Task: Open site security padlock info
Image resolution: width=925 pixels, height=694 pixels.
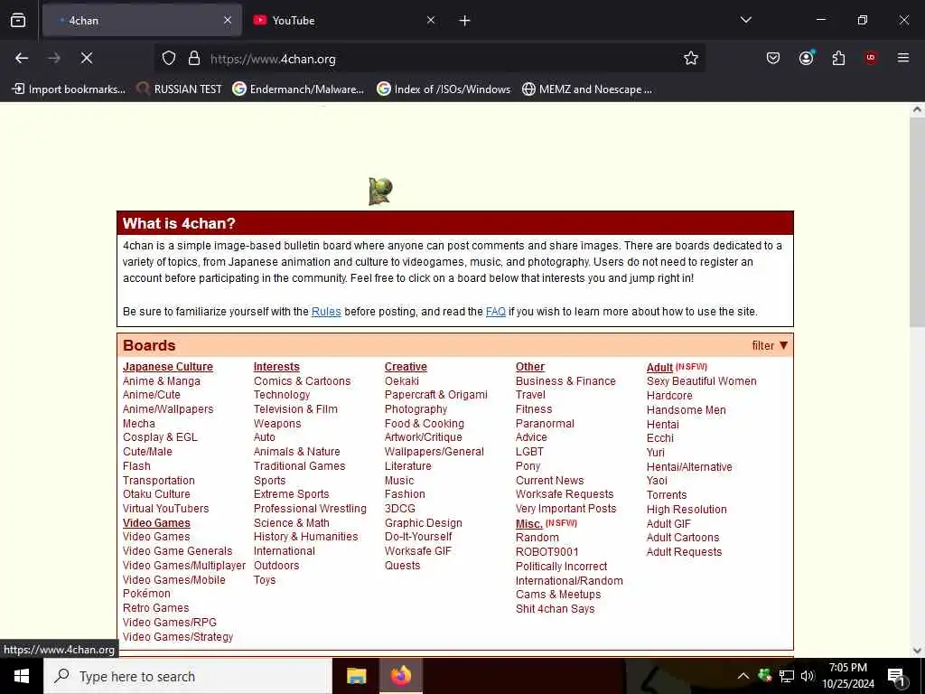Action: [194, 59]
